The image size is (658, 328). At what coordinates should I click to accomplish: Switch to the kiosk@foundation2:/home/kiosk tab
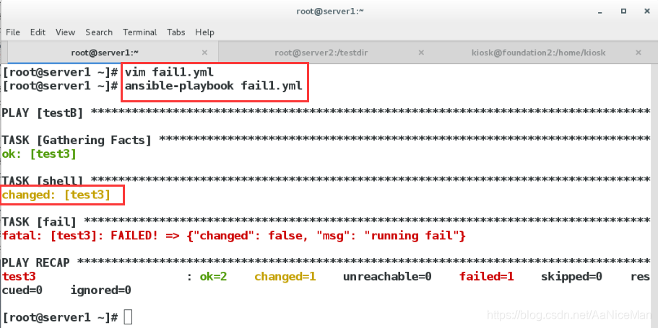[538, 53]
